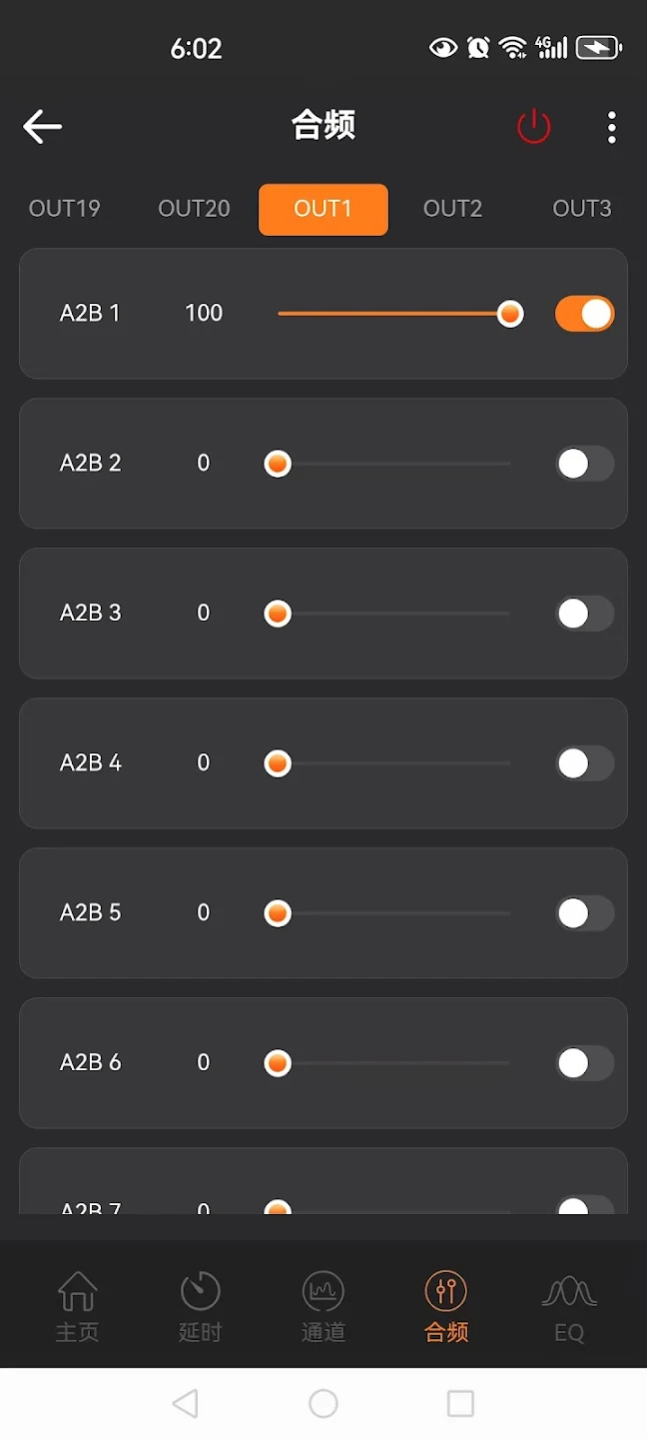Image resolution: width=647 pixels, height=1439 pixels.
Task: Tap the back arrow icon
Action: click(43, 127)
